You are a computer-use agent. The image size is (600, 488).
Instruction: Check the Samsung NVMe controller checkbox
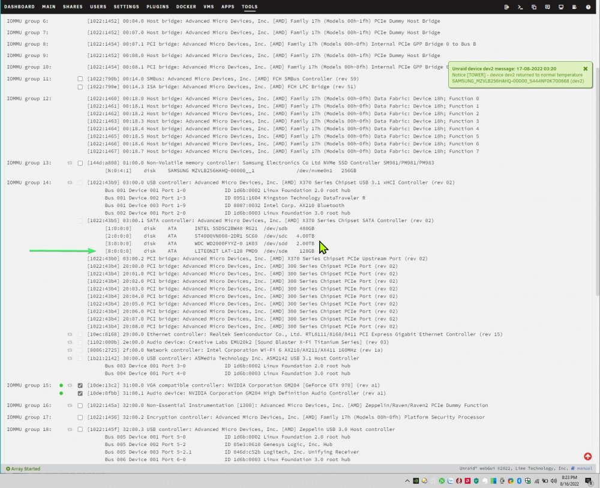[80, 163]
